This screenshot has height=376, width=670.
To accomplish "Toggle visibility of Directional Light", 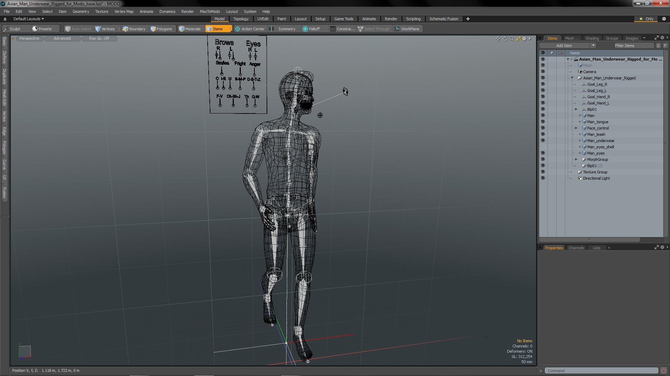I will pos(543,178).
